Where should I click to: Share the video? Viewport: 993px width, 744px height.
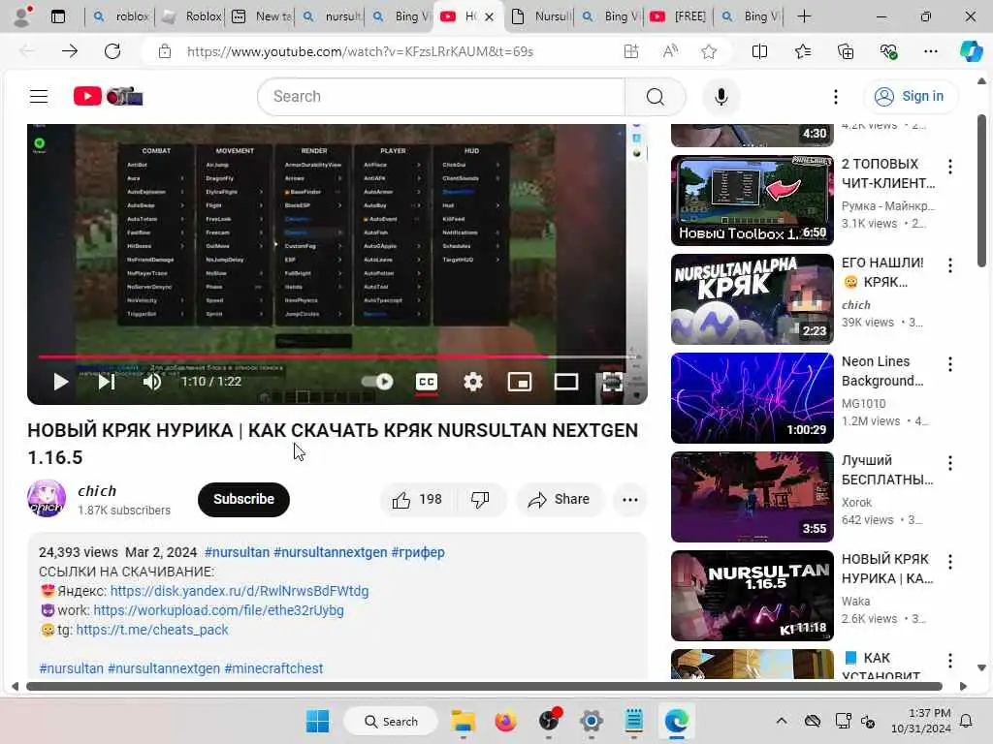[560, 500]
